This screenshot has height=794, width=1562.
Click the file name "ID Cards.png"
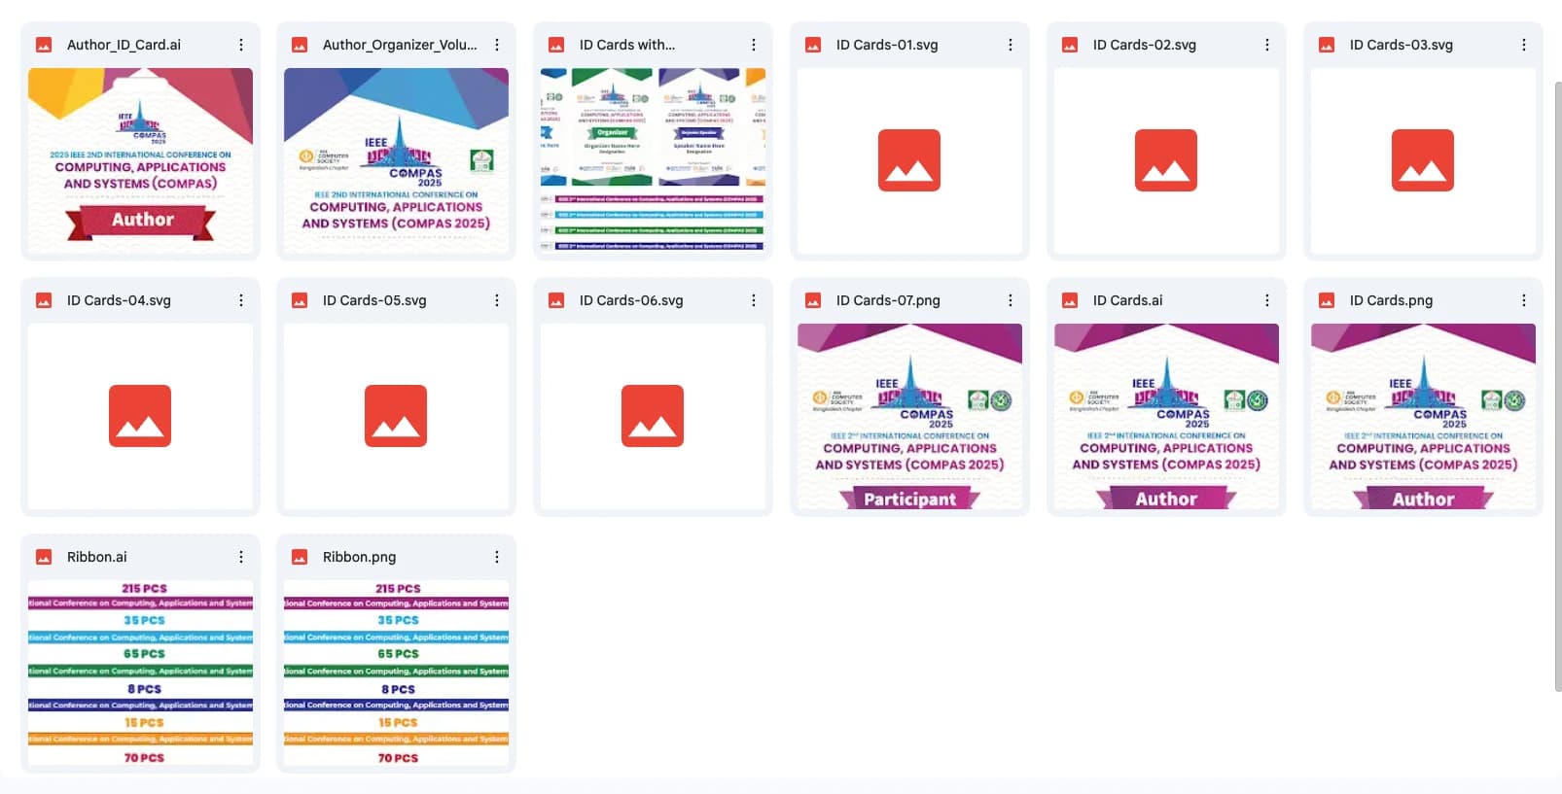click(x=1391, y=300)
